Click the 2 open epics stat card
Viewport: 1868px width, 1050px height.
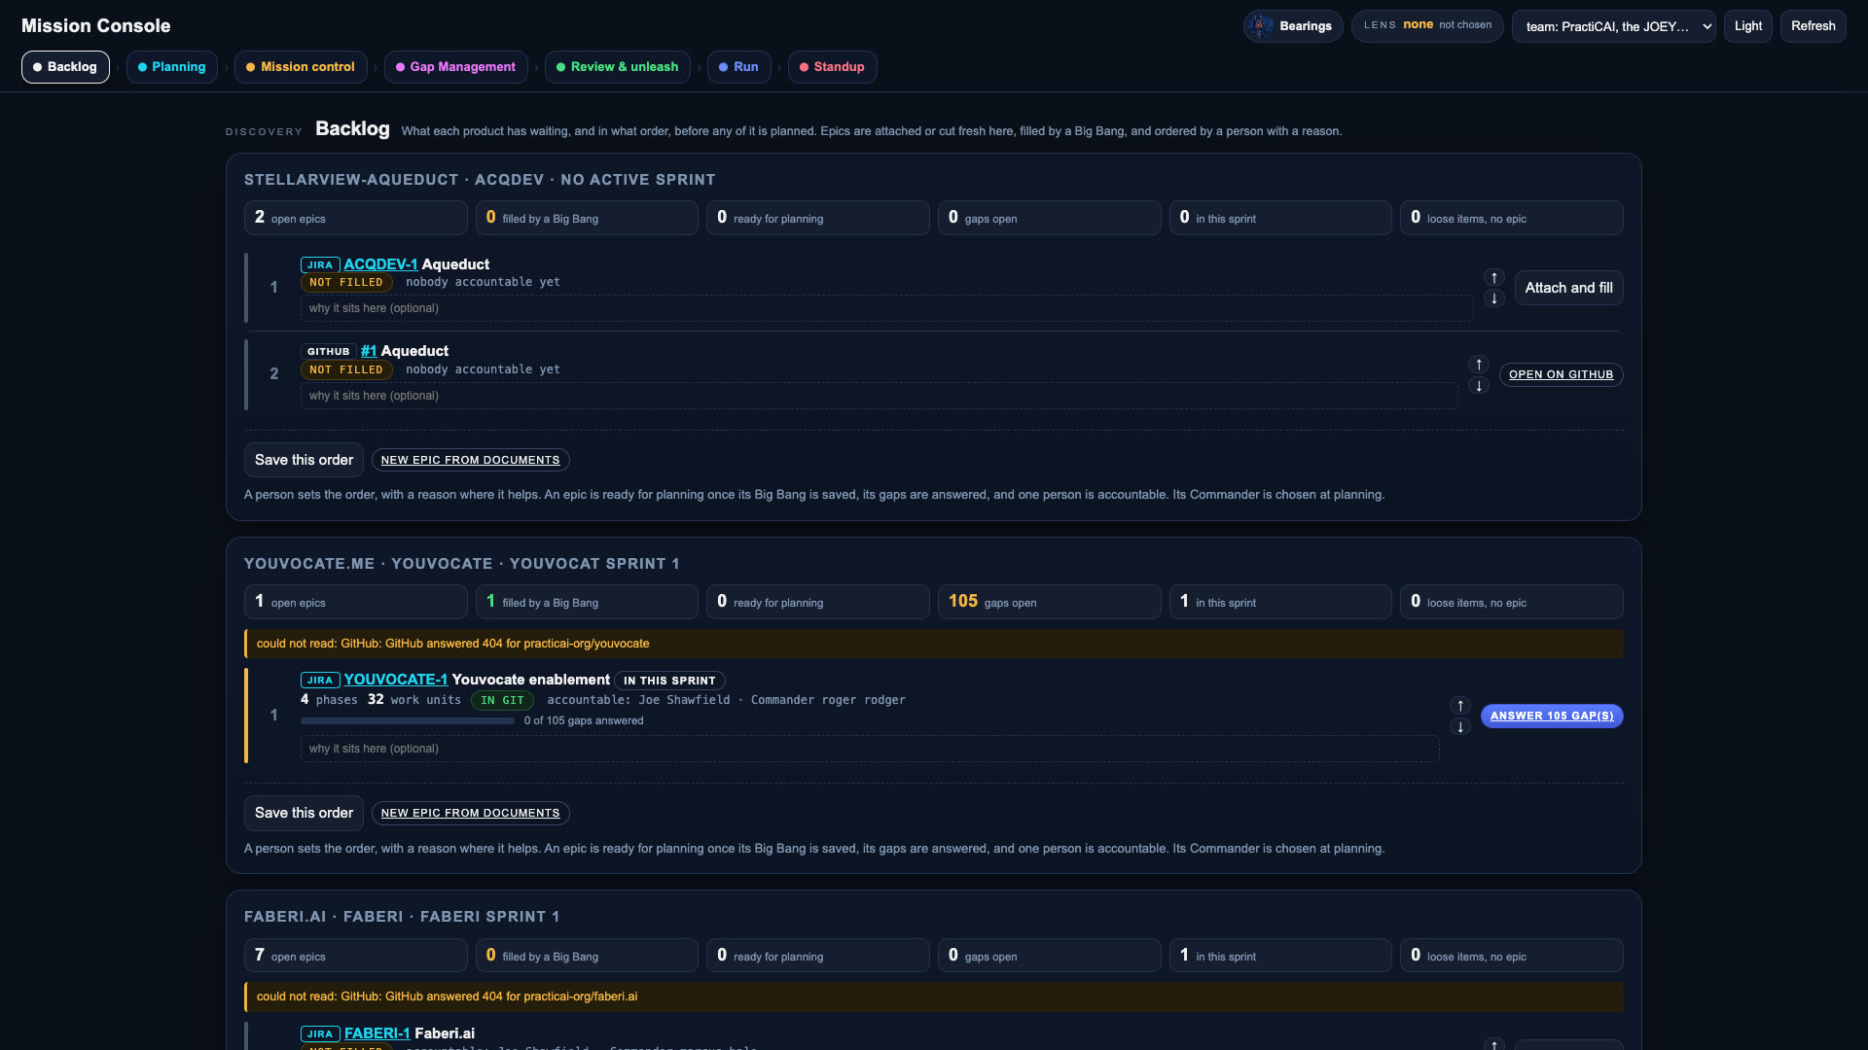coord(355,218)
